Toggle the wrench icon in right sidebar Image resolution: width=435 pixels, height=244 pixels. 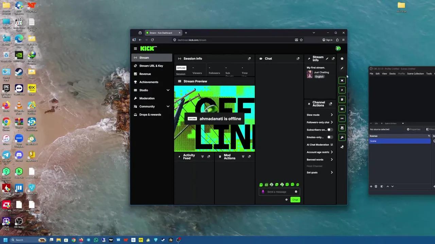[x=342, y=137]
